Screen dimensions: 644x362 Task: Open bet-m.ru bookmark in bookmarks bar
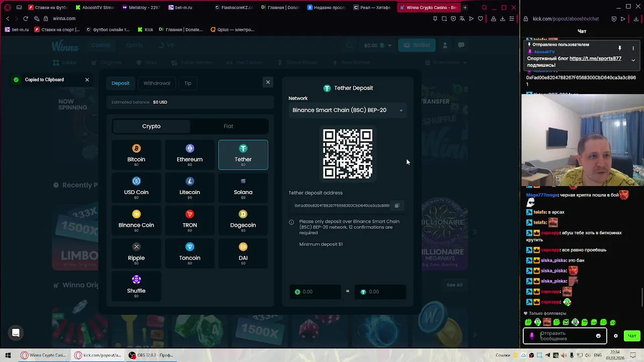[17, 30]
